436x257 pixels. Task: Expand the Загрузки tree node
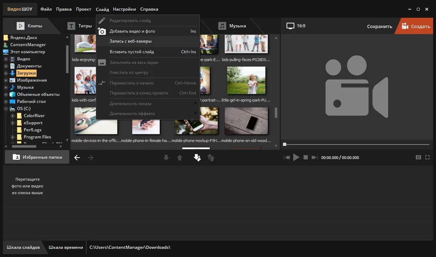[x=6, y=73]
